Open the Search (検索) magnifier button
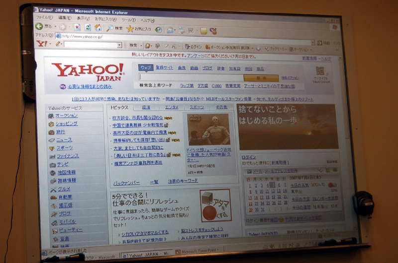 pos(114,28)
